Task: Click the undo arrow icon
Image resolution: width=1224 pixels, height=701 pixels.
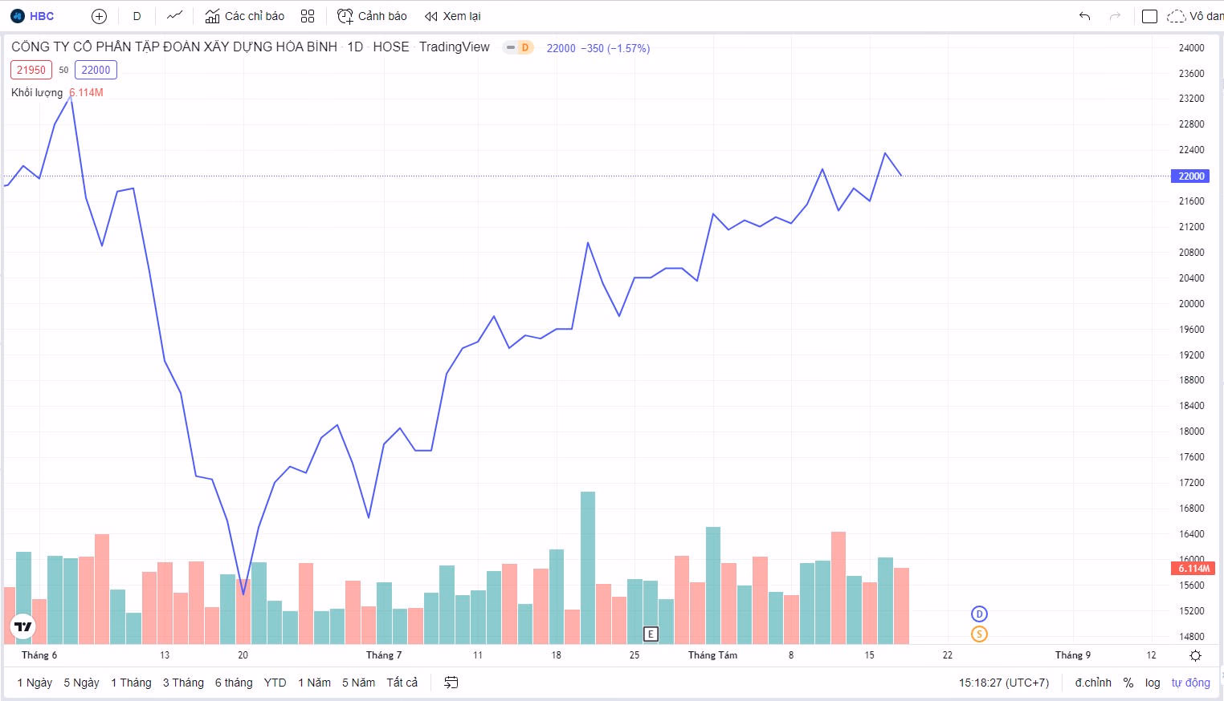Action: pos(1084,16)
